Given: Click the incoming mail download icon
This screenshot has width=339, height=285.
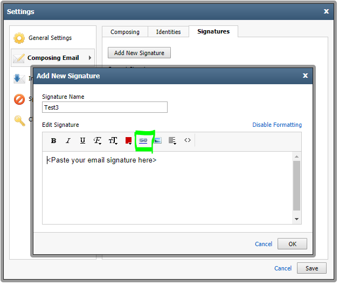Looking at the screenshot, I should coord(19,79).
